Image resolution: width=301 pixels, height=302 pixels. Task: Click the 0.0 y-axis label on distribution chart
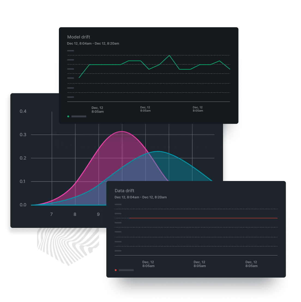click(23, 205)
